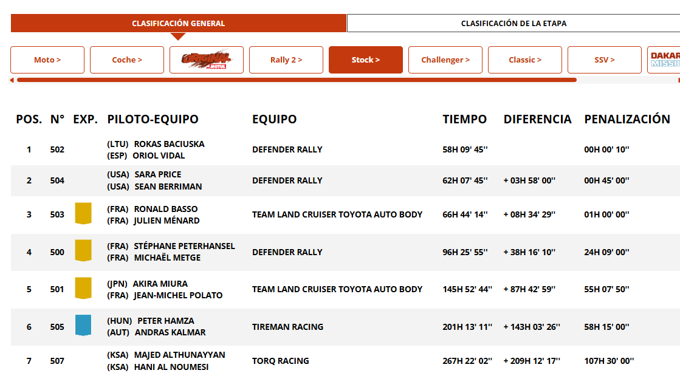
Task: Click Defender Rally team in row 504
Action: pyautogui.click(x=287, y=180)
